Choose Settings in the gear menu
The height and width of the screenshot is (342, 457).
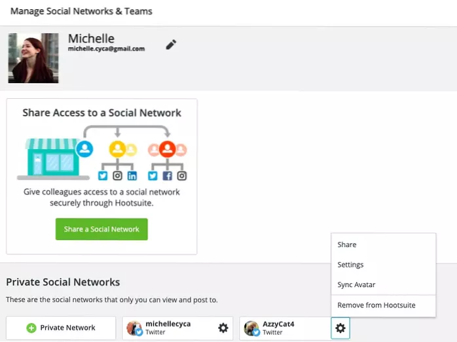(350, 265)
